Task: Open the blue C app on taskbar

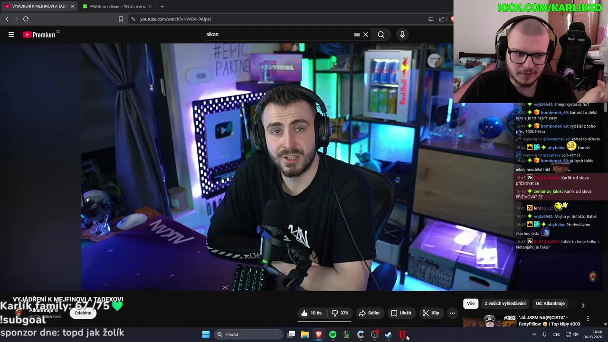Action: [361, 334]
